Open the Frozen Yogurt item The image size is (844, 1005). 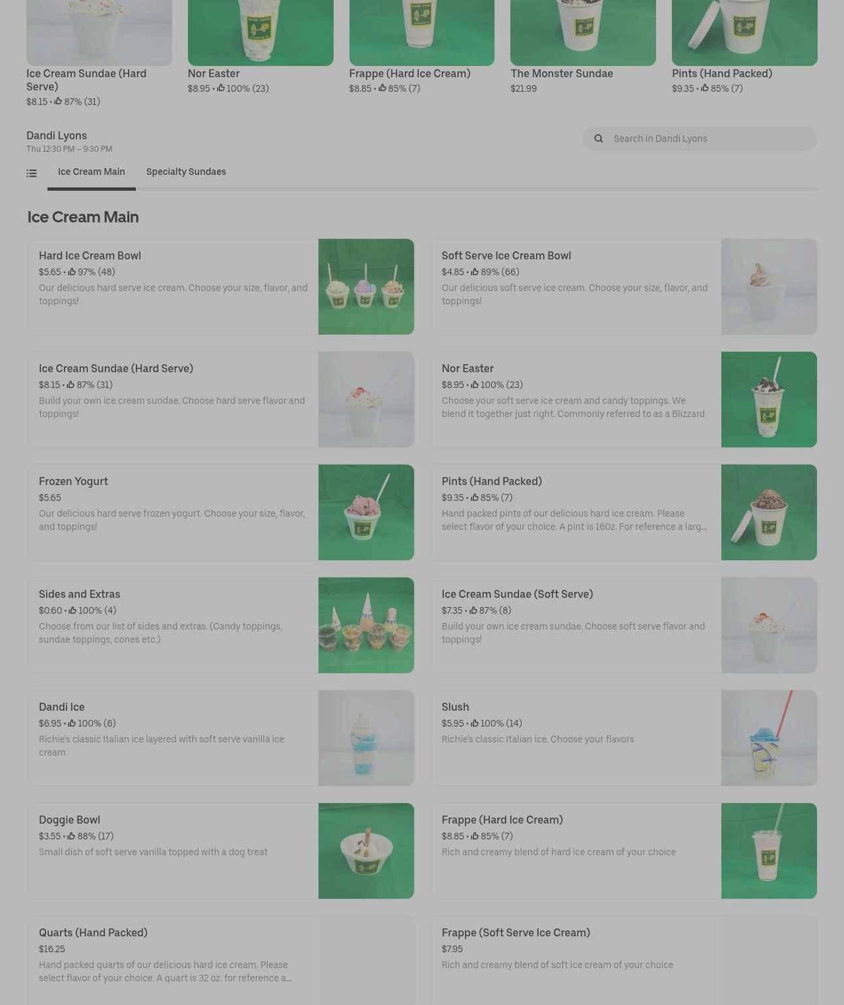tap(220, 512)
